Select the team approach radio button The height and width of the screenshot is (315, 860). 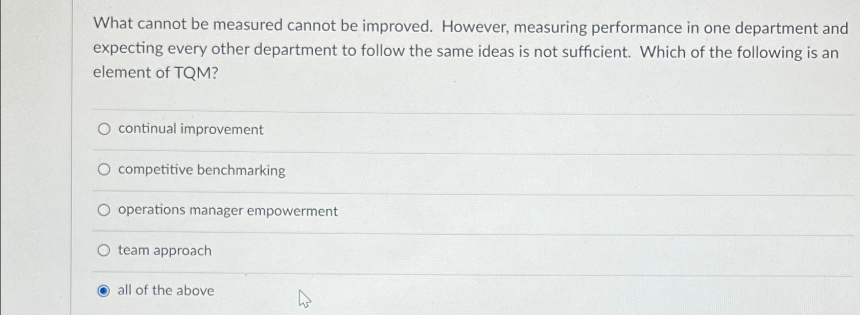click(x=105, y=250)
